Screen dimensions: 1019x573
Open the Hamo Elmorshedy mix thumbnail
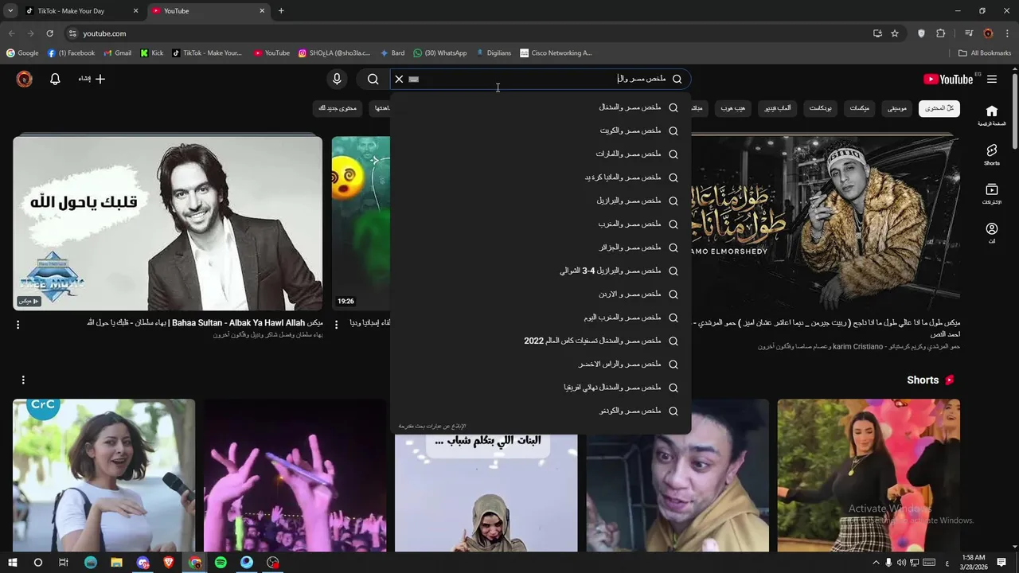click(x=825, y=223)
